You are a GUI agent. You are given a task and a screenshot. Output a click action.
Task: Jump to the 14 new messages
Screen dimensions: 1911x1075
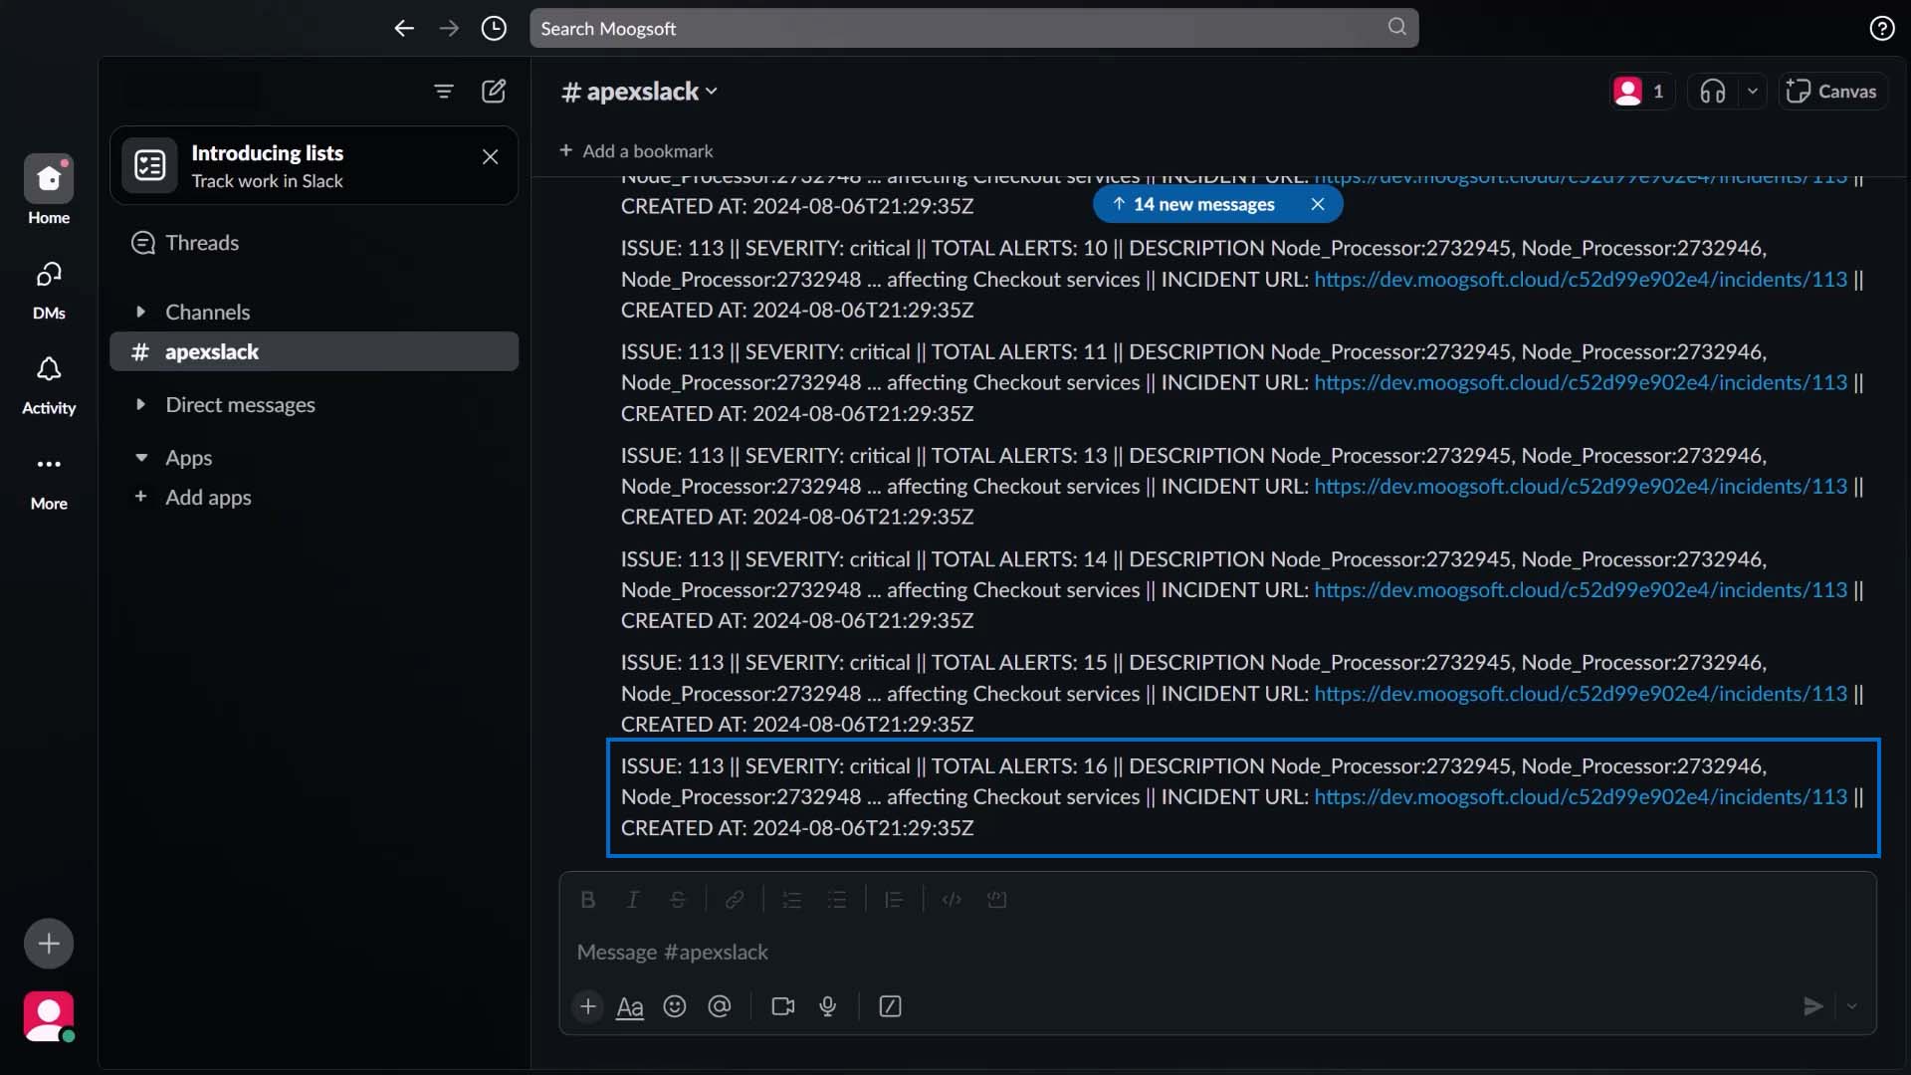(1193, 204)
